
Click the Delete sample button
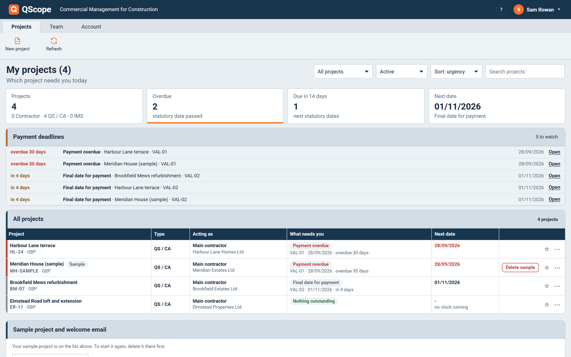click(520, 267)
